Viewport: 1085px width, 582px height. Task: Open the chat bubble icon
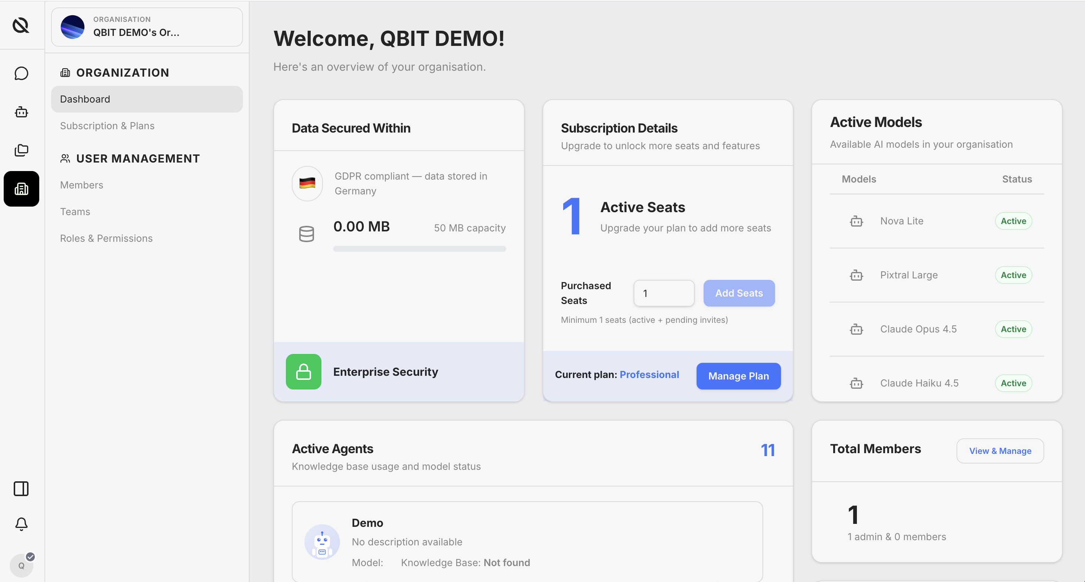tap(21, 73)
